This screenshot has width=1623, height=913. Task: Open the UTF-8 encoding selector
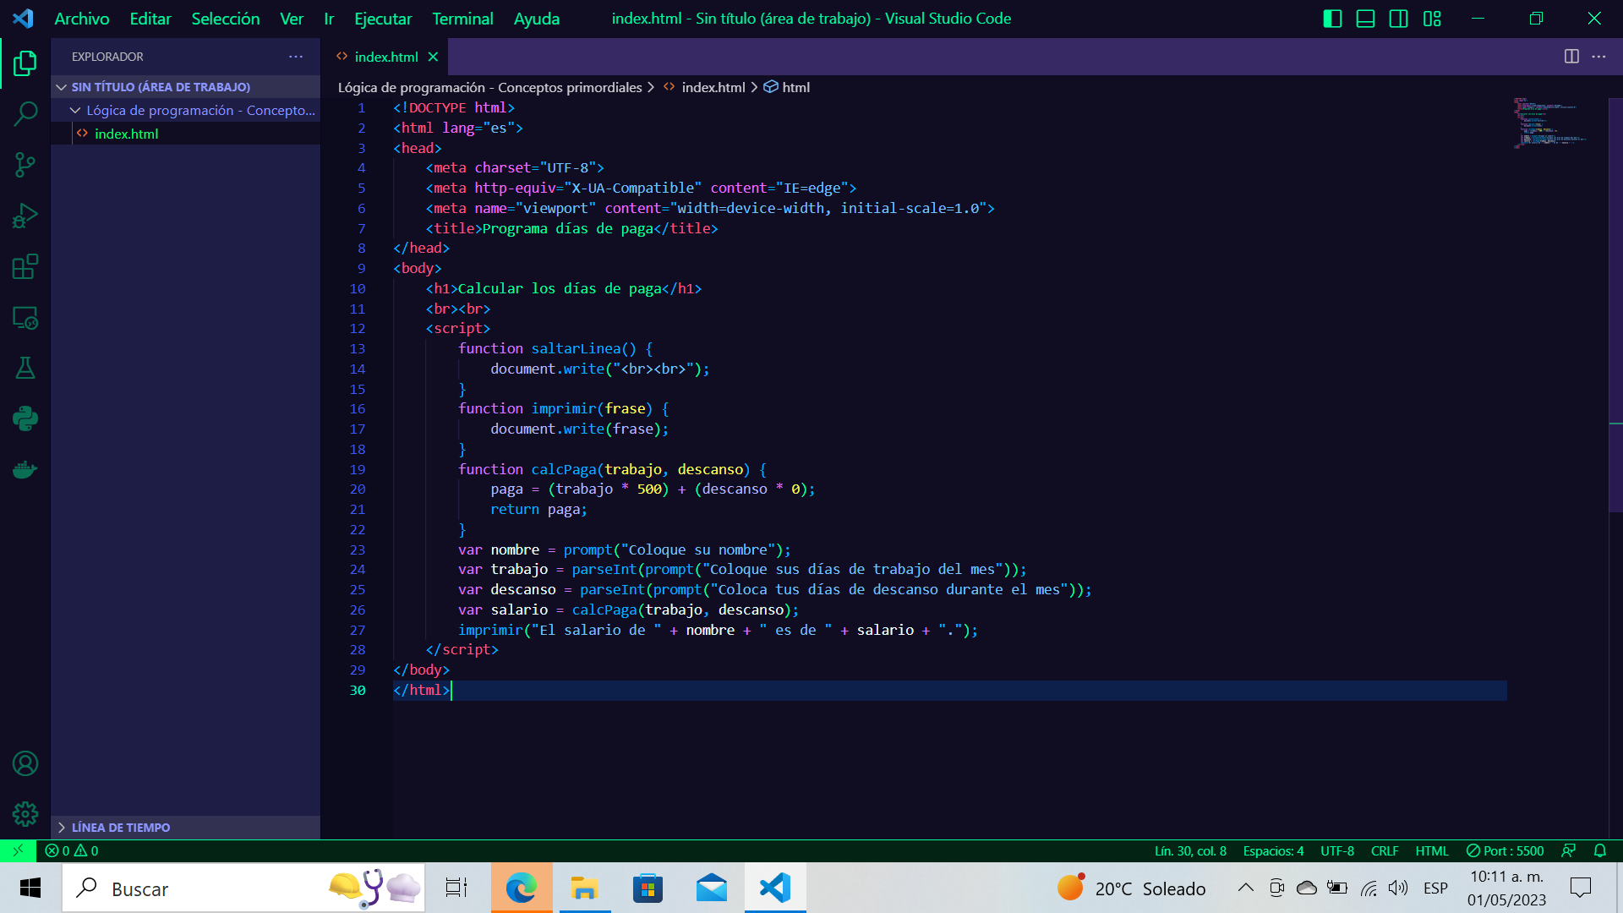1337,850
